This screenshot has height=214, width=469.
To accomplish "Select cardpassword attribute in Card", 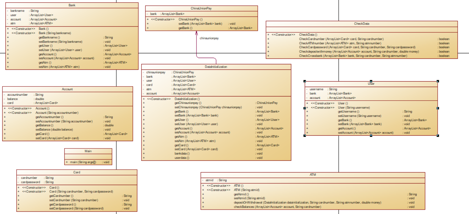I will [x=30, y=182].
